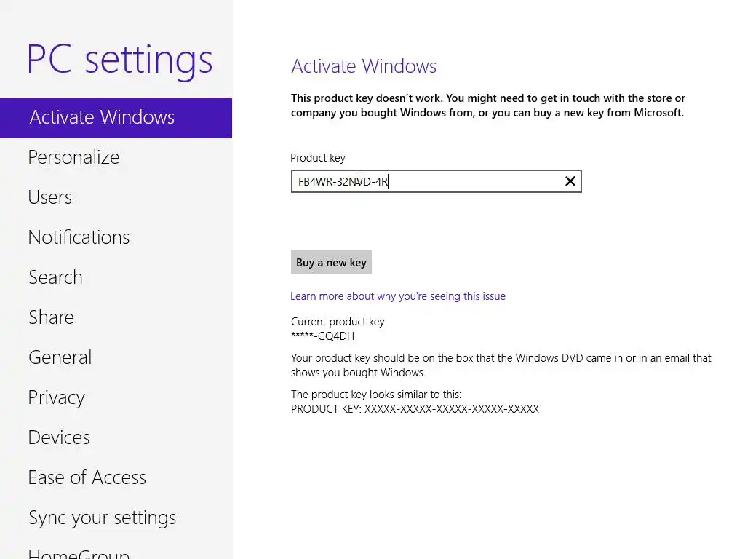Click the 'This product key doesn't work' error message
Viewport: 745px width, 559px height.
click(488, 106)
